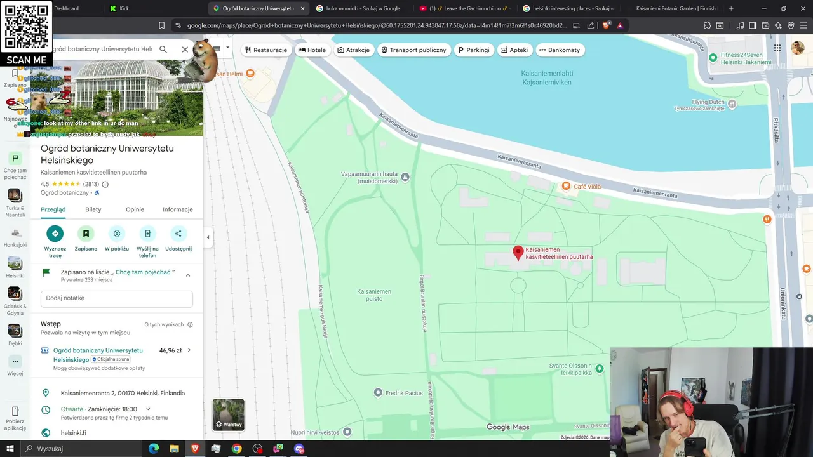Open the 'O tych wynikach' info link

tap(168, 324)
